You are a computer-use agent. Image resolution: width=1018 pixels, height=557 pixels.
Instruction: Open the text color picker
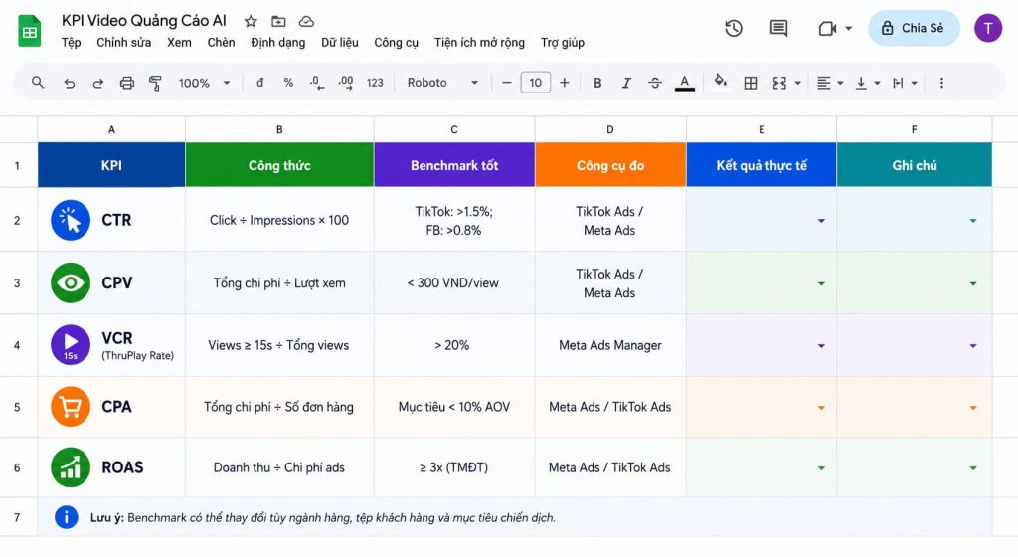(x=684, y=83)
